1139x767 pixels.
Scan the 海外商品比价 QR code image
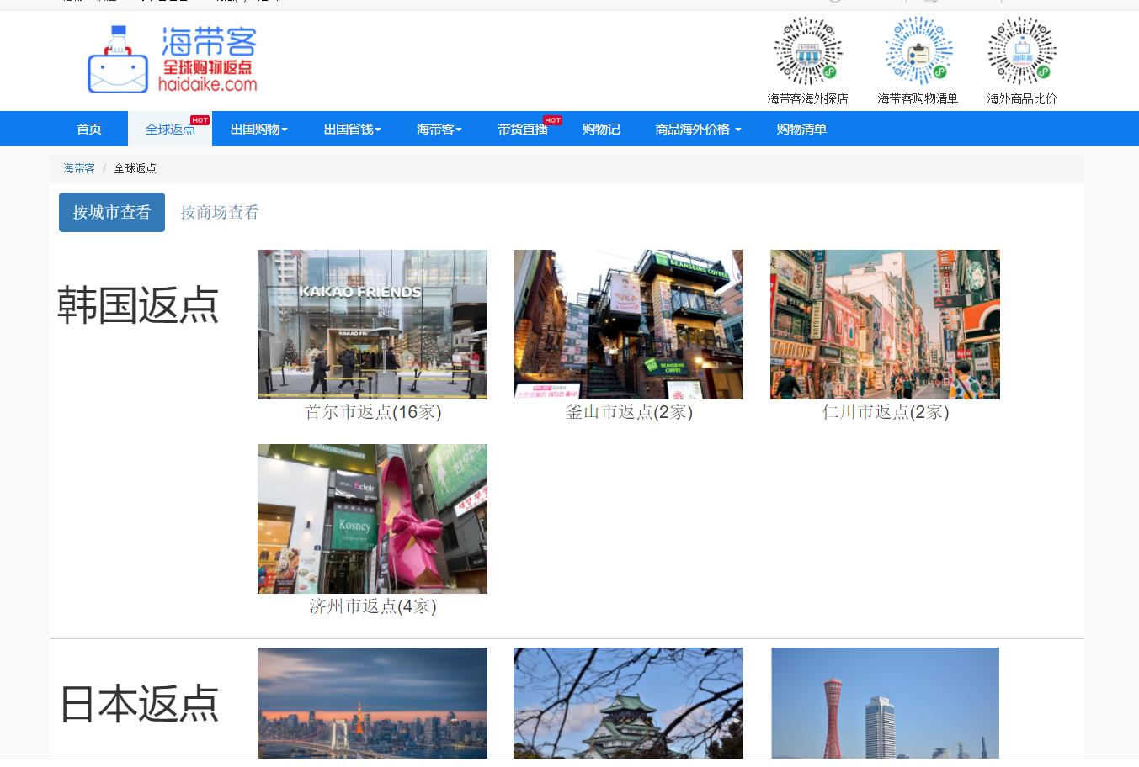[x=1020, y=50]
